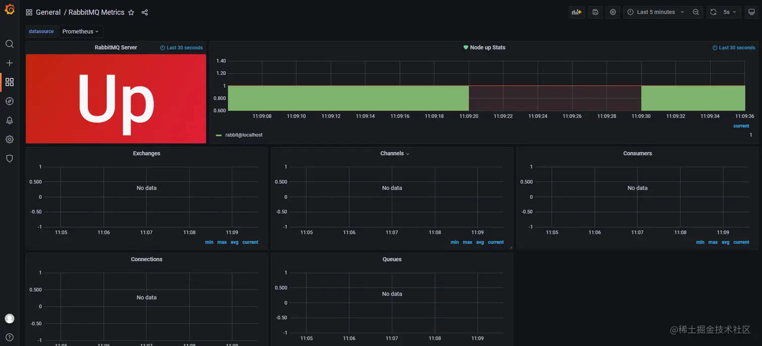Sort Exchanges legend by avg
This screenshot has width=762, height=346.
(234, 242)
